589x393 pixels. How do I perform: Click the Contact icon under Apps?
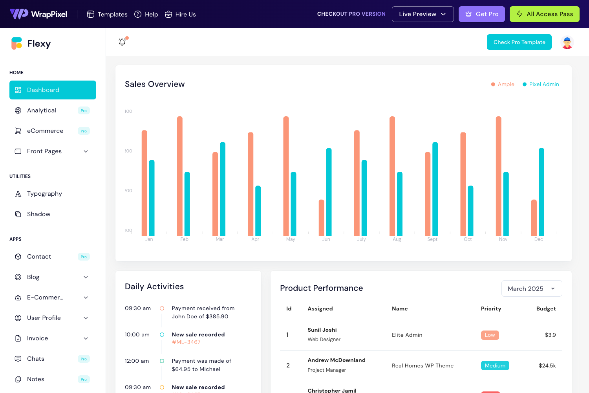coord(18,256)
